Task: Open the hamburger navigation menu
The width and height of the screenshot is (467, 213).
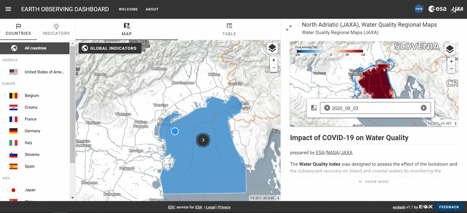Action: click(x=8, y=9)
